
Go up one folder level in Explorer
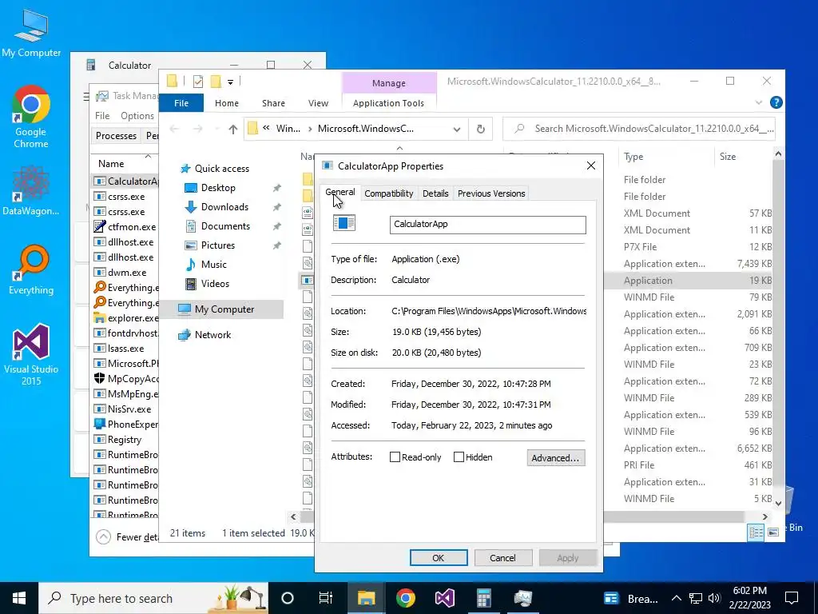[232, 129]
